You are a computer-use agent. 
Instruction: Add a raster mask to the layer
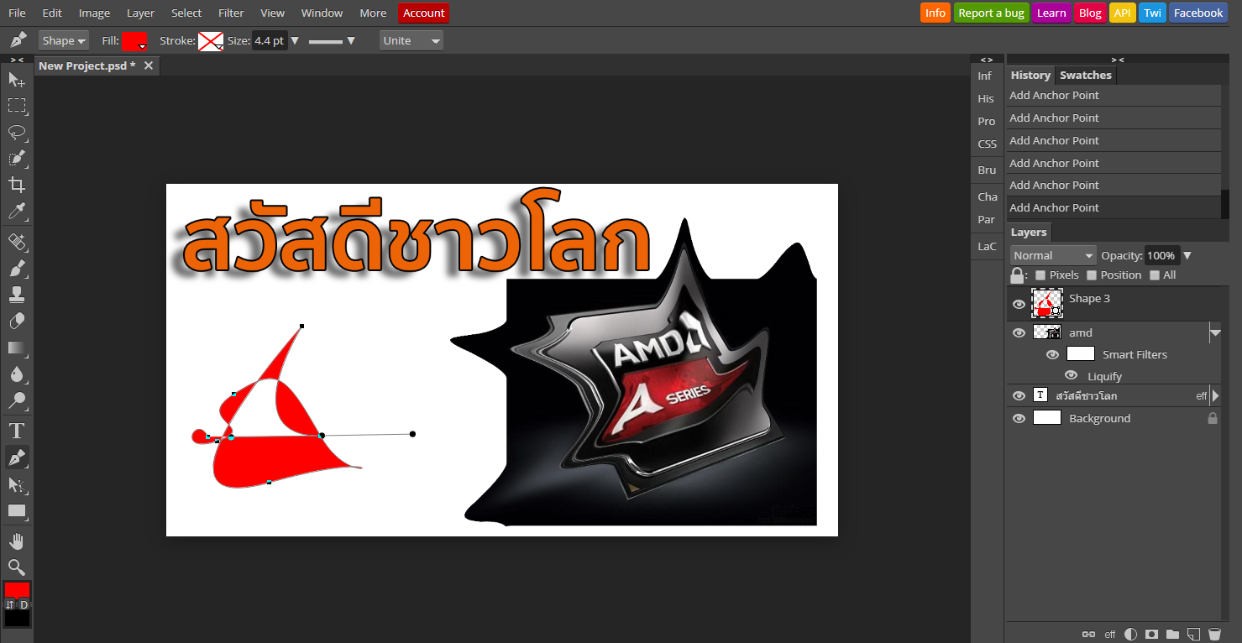1152,635
